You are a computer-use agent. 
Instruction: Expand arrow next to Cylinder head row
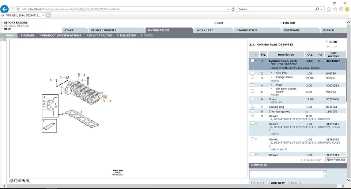[256, 61]
